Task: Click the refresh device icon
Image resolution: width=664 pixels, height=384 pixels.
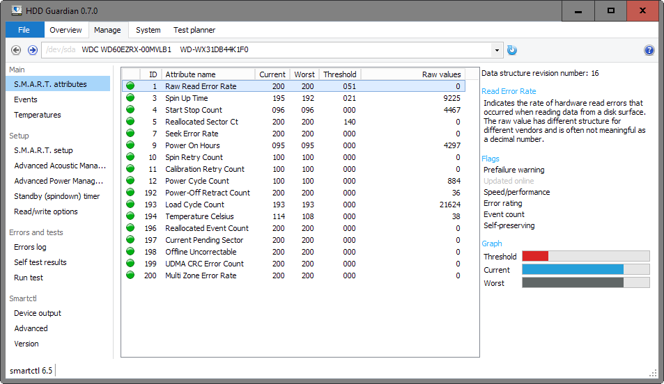Action: 512,50
